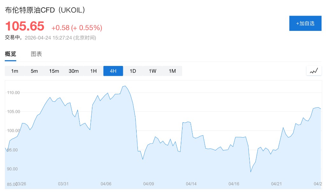This screenshot has width=326, height=193.
Task: Select the 30m chart interval
Action: 74,71
